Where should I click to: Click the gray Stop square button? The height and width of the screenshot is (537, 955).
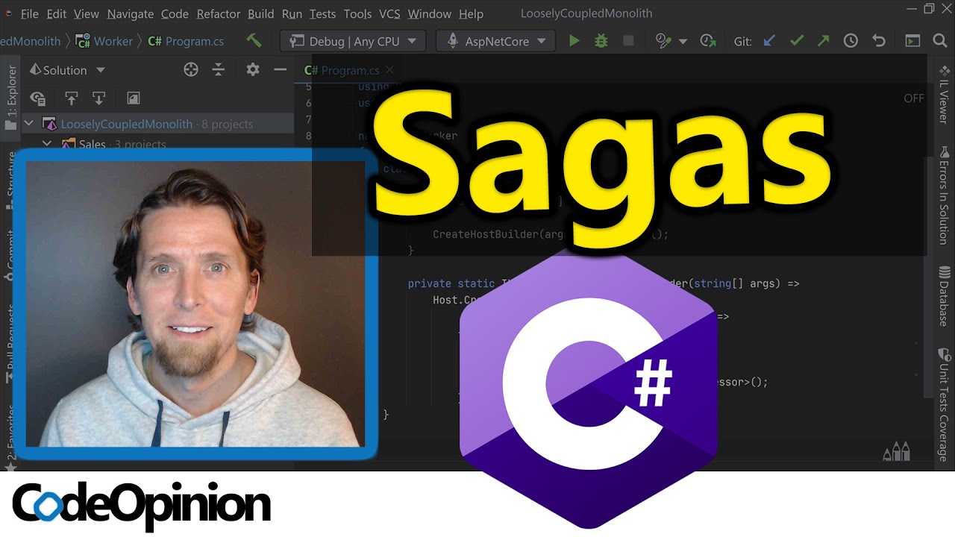628,41
